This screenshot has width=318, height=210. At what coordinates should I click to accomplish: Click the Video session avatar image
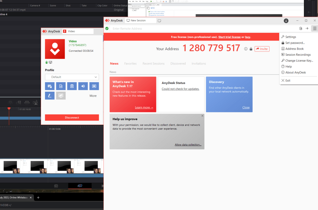tap(55, 49)
